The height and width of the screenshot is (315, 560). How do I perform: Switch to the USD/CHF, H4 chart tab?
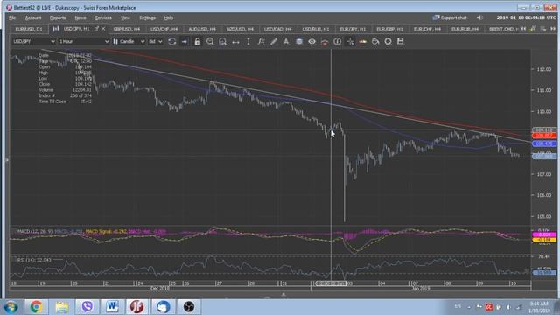(164, 29)
